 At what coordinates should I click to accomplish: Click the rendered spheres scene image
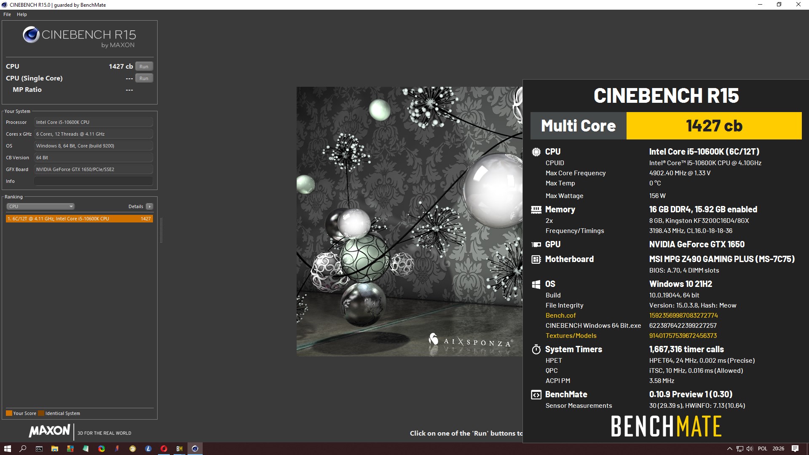pyautogui.click(x=410, y=222)
